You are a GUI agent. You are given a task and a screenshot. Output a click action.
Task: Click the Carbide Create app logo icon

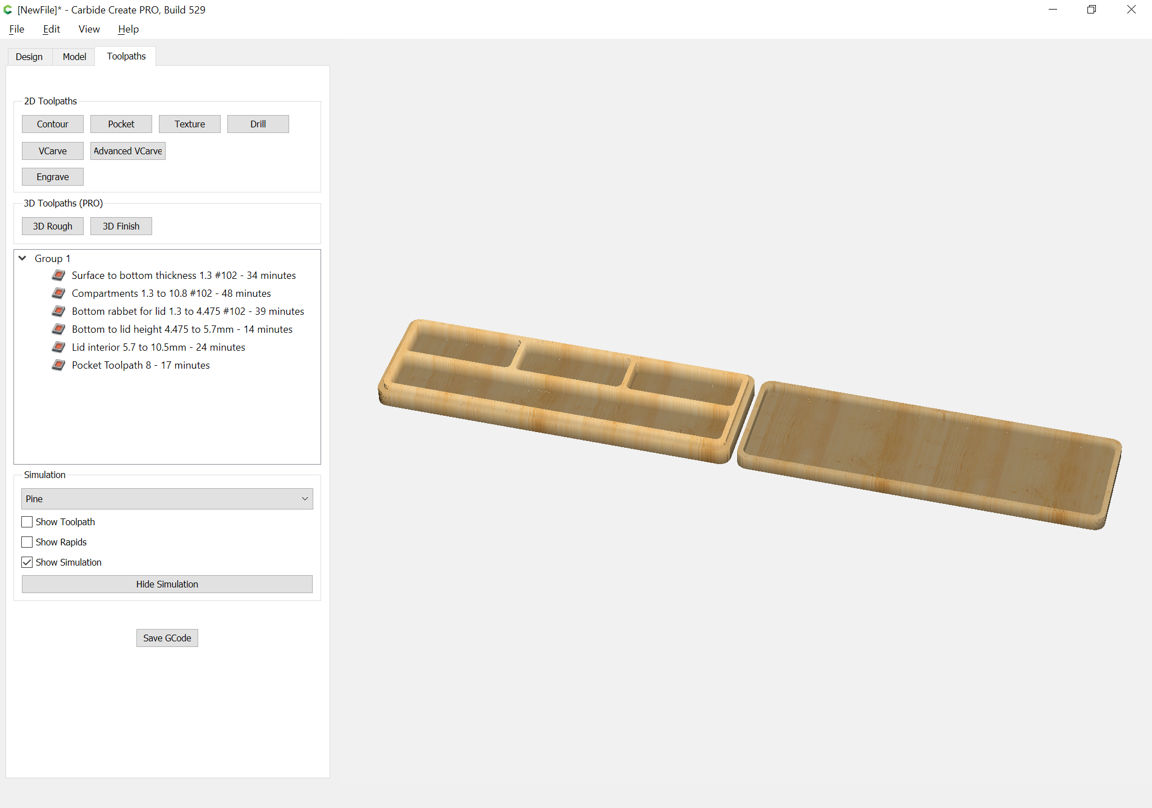8,10
